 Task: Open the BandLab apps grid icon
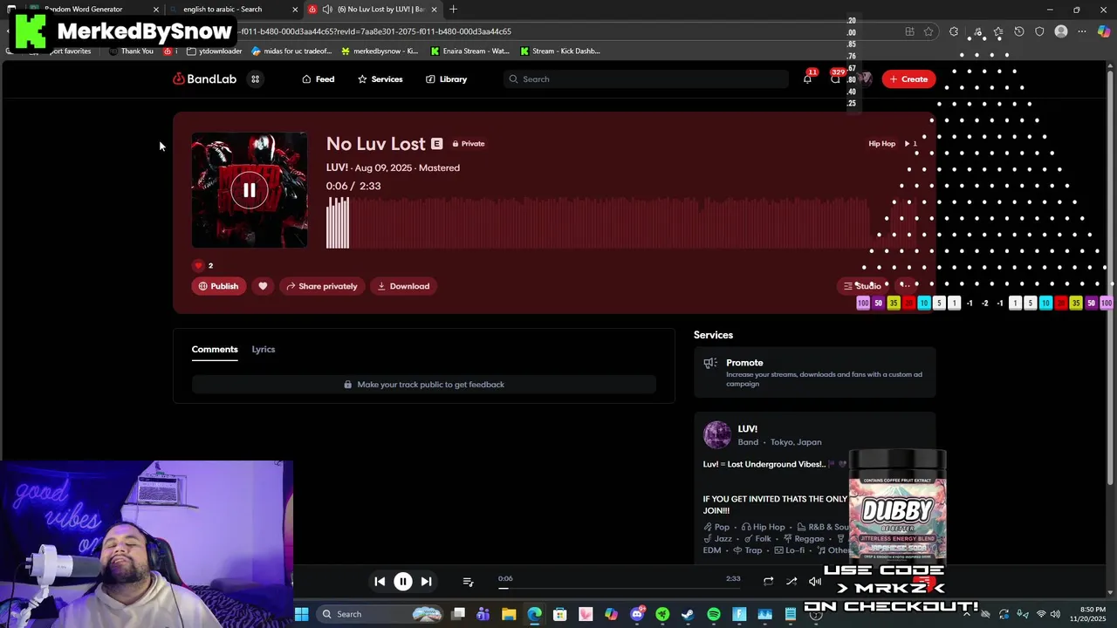pos(256,79)
